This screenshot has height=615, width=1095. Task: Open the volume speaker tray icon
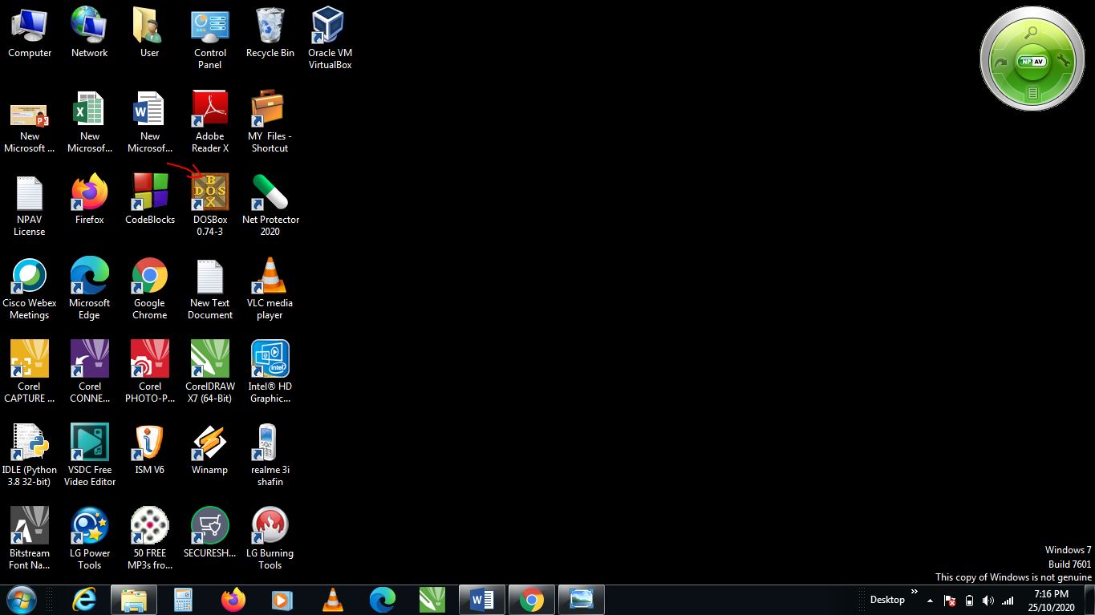click(988, 601)
